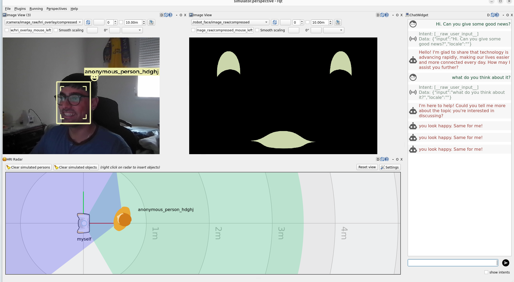Viewport: 514px width, 282px height.
Task: Increase the 10.00m spinbox in Image View (3)
Action: click(144, 21)
